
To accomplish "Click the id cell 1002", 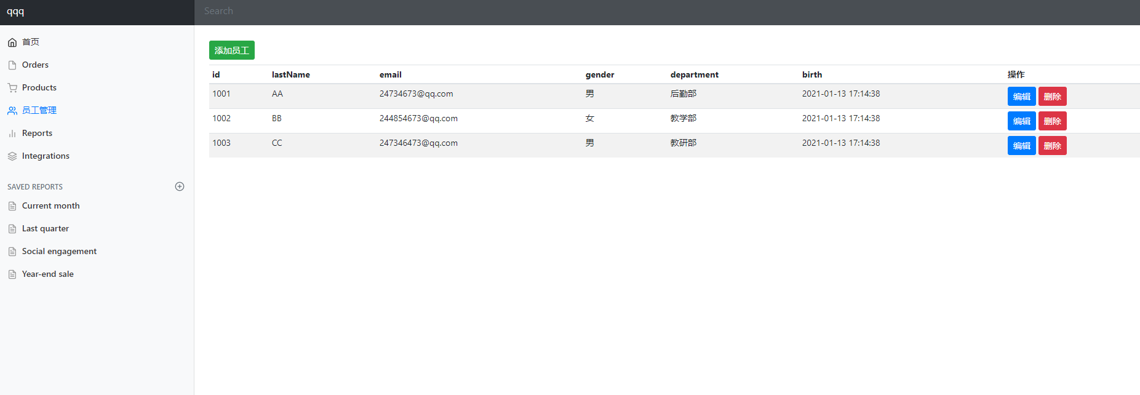I will [x=221, y=118].
